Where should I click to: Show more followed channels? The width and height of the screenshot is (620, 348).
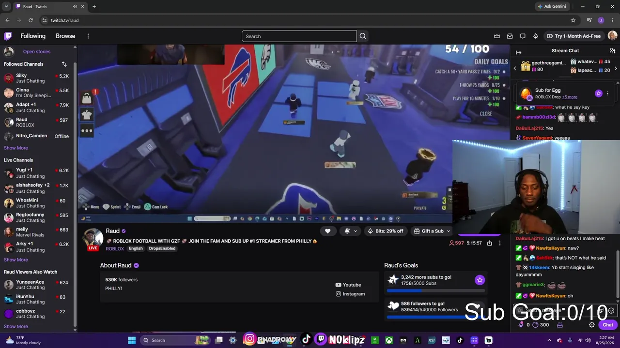16,148
